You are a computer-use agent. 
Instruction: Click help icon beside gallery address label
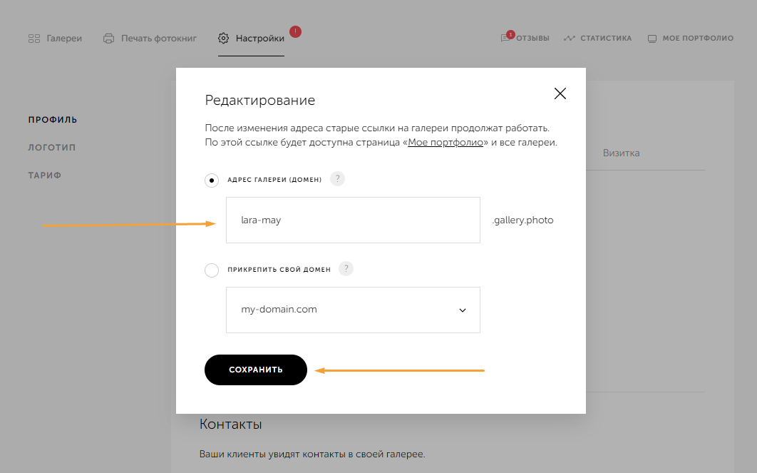click(338, 179)
